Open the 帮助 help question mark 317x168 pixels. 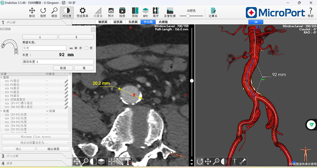point(311,12)
